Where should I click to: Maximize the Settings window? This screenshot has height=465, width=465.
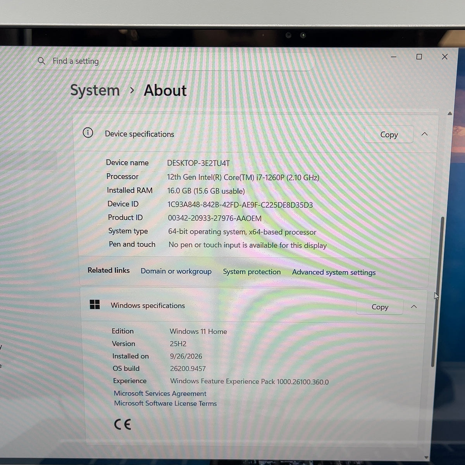419,57
